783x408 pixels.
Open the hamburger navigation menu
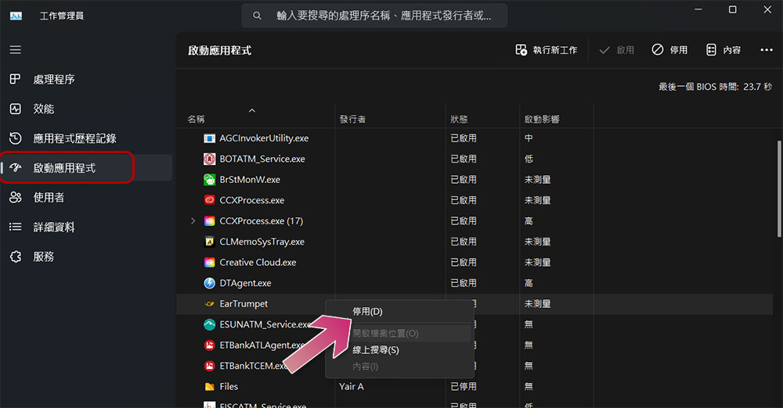click(16, 50)
